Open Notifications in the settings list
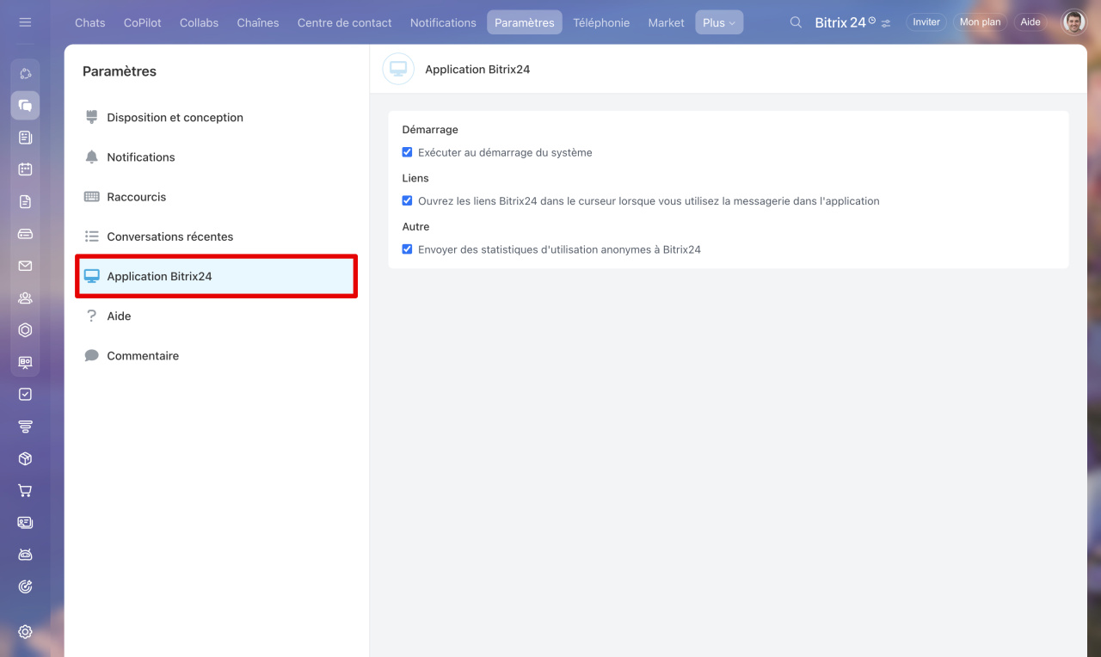 [216, 157]
